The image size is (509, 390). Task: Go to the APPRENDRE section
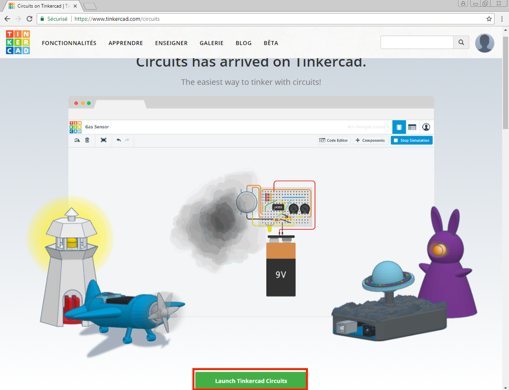click(126, 43)
